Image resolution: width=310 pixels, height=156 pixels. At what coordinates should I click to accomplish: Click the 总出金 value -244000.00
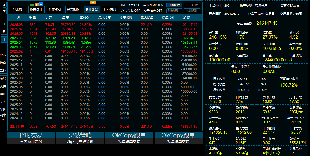coord(274,60)
